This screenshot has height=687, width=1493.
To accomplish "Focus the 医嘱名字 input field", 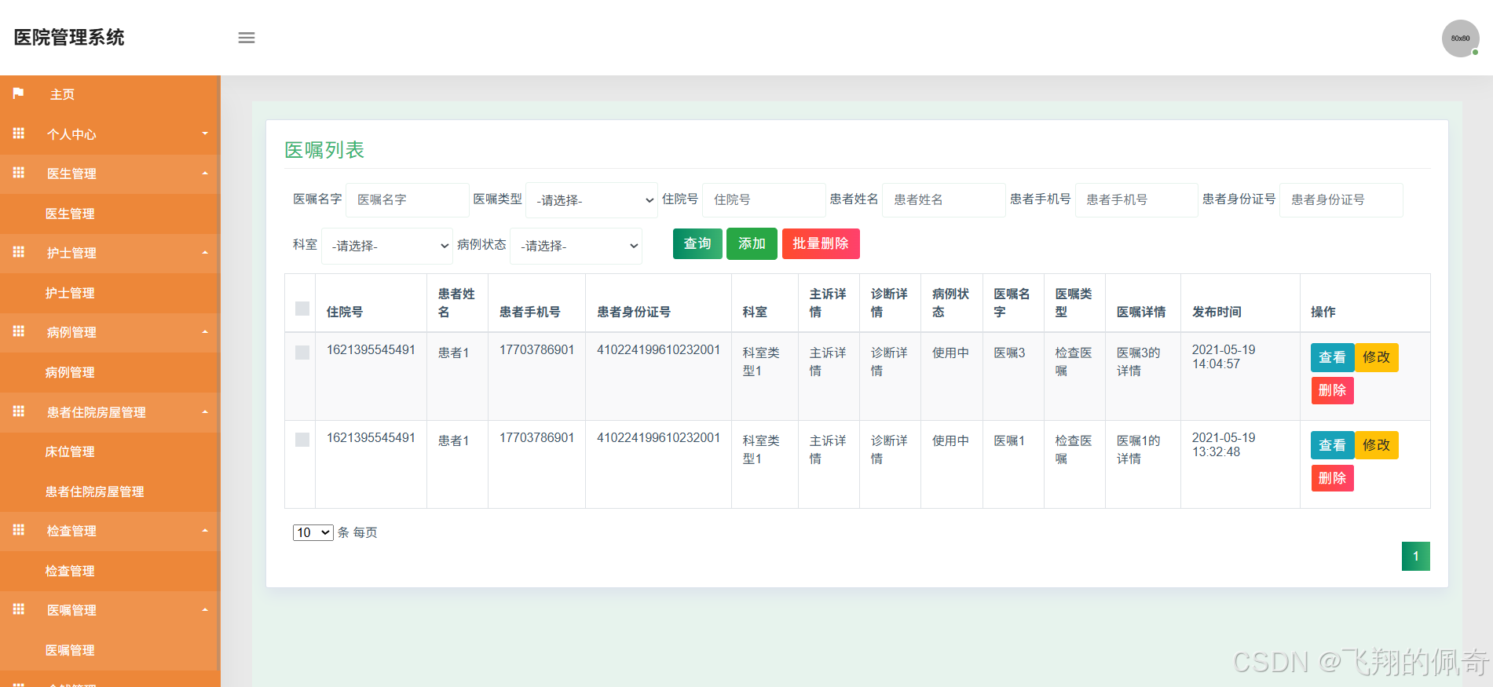I will [408, 200].
